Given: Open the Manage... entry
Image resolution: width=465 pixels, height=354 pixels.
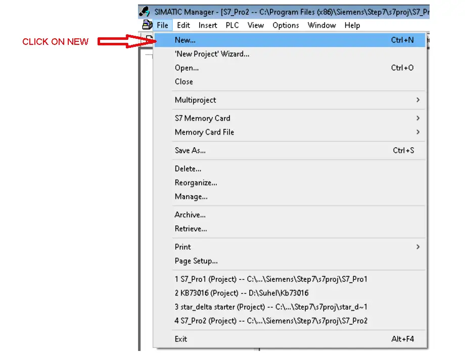Looking at the screenshot, I should 290,197.
